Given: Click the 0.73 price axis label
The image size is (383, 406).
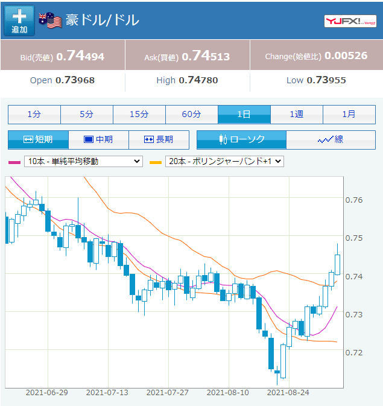Looking at the screenshot, I should [354, 315].
